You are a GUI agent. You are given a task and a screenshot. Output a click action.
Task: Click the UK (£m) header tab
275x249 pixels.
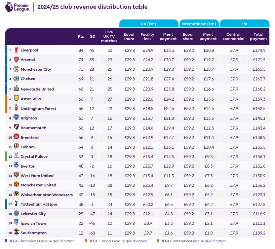click(149, 24)
